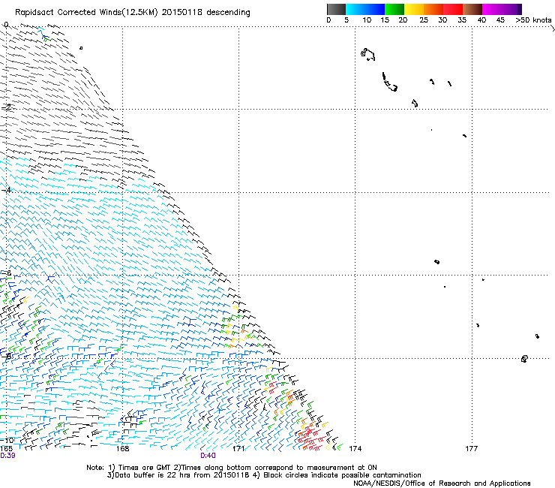Click the 'Times are GMT' note text
This screenshot has width=555, height=488.
(x=143, y=468)
